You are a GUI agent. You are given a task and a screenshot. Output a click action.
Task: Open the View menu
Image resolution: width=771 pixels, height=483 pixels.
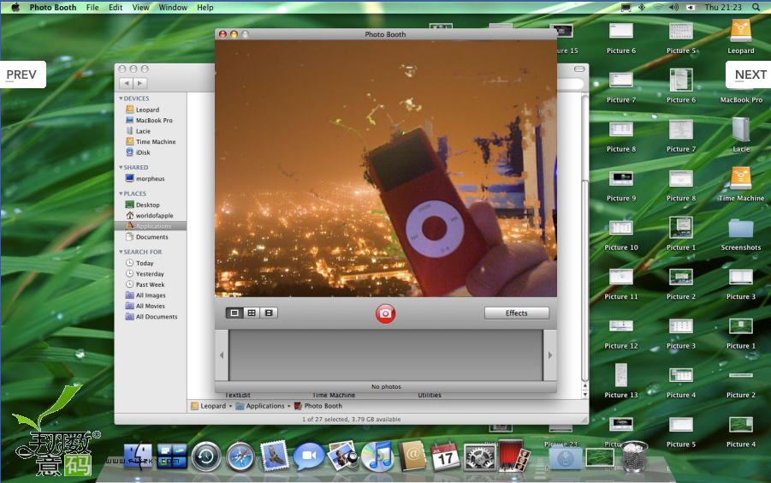(x=140, y=8)
